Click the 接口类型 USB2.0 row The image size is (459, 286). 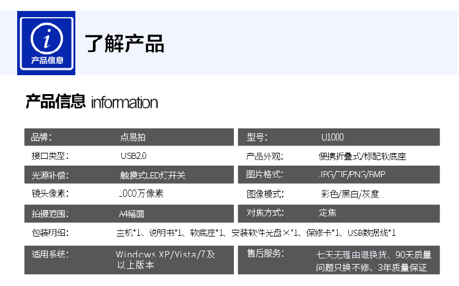pos(129,156)
